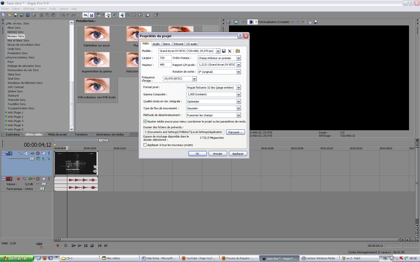This screenshot has height=262, width=420.
Task: Switch to the Audio tab in dialog
Action: click(156, 44)
